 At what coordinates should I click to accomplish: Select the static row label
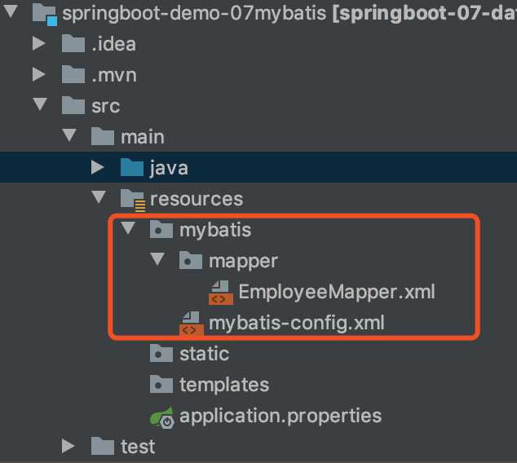coord(205,354)
